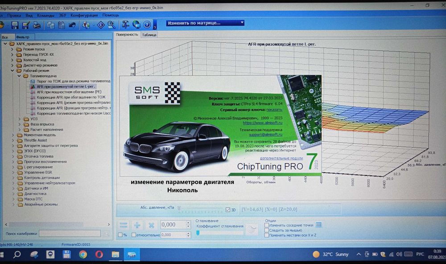Open the Помощь menu
The width and height of the screenshot is (446, 264).
(x=111, y=15)
